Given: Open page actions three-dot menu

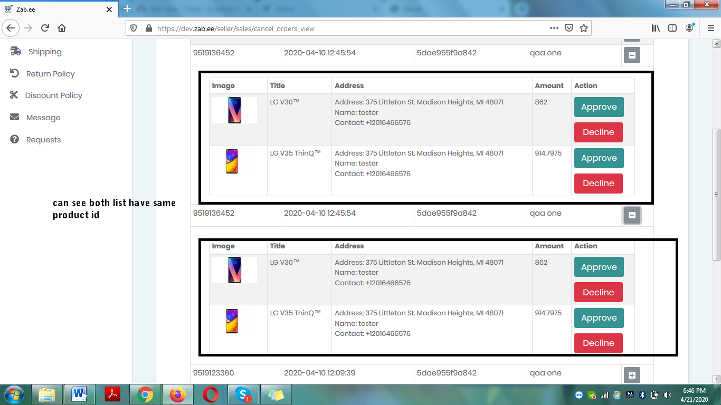Looking at the screenshot, I should (554, 28).
